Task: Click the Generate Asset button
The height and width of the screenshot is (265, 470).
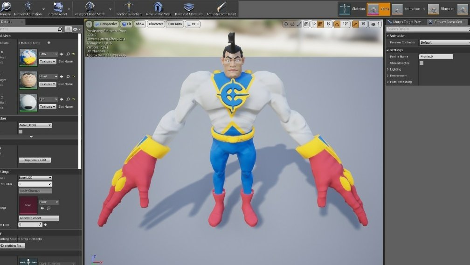Action: tap(39, 218)
